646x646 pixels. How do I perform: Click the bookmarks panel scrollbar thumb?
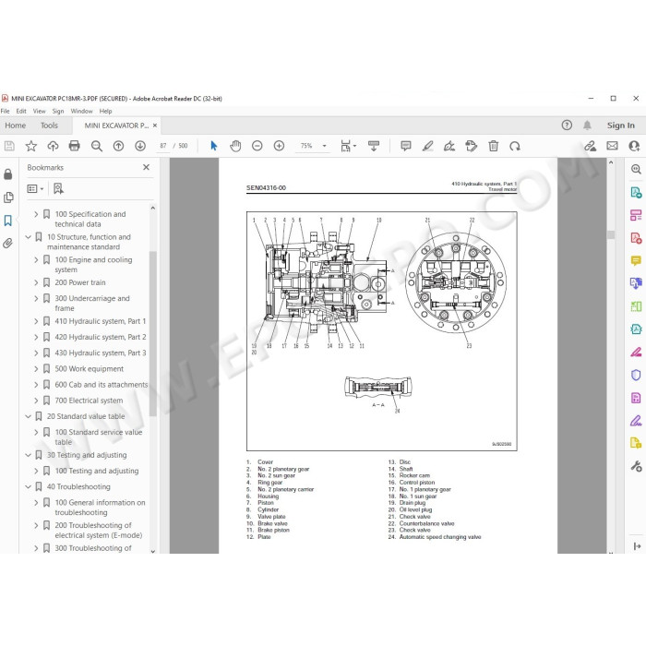point(153,334)
